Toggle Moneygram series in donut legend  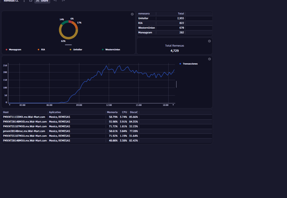(x=13, y=50)
